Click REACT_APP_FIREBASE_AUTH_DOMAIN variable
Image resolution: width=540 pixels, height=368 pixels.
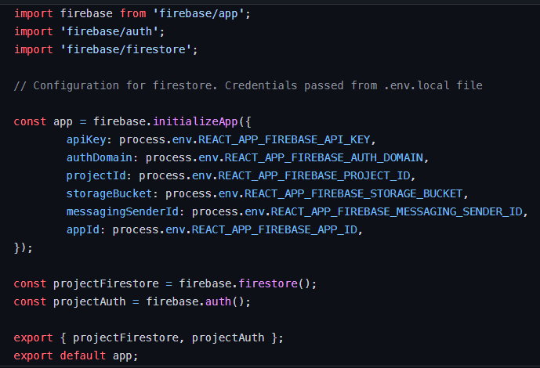tap(324, 158)
